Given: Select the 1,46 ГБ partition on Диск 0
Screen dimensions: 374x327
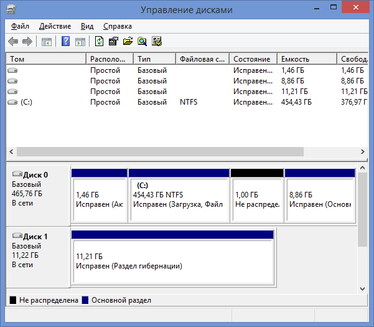Looking at the screenshot, I should tap(99, 196).
